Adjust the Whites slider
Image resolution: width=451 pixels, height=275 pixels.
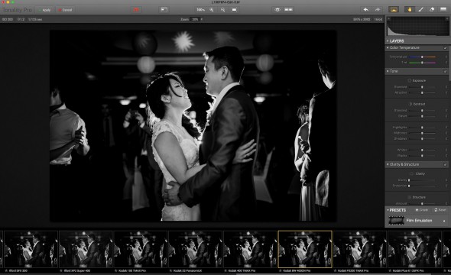[x=422, y=150]
